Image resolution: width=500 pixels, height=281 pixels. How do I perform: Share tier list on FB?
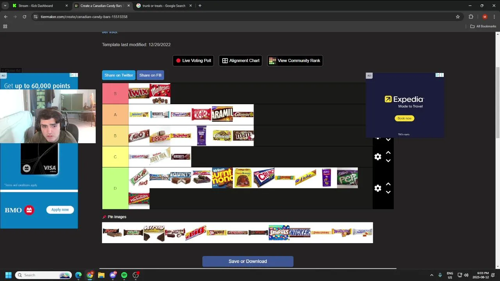pyautogui.click(x=150, y=75)
